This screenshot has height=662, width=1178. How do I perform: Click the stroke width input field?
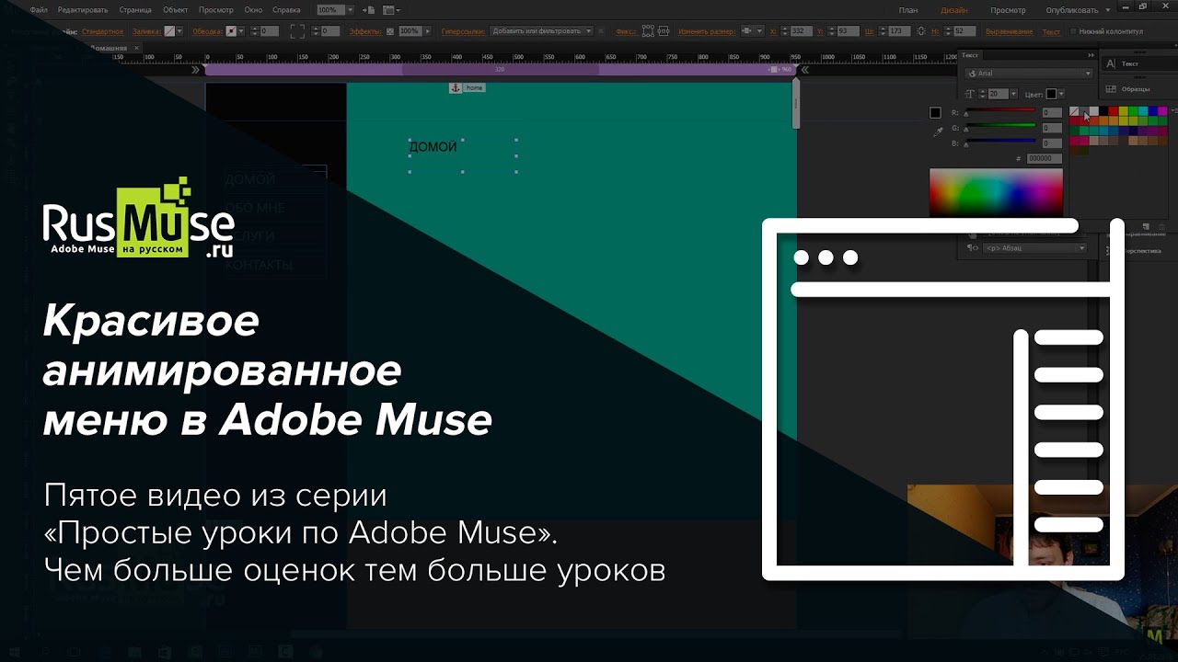(x=269, y=31)
